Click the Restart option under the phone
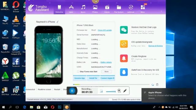 coord(57,90)
